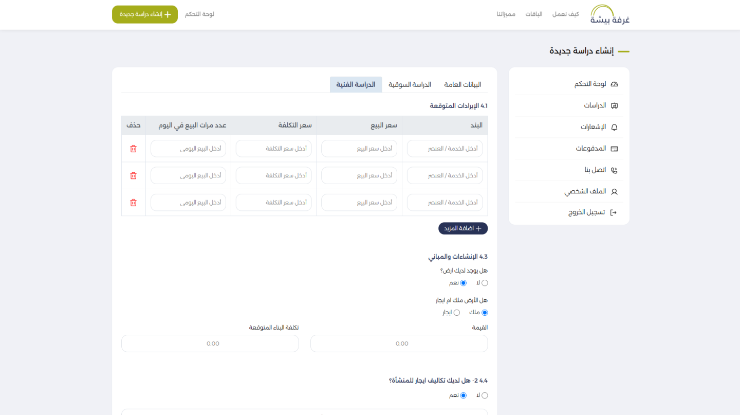Click first row سعر البيع input field
Screen dimensions: 740x415
click(359, 149)
